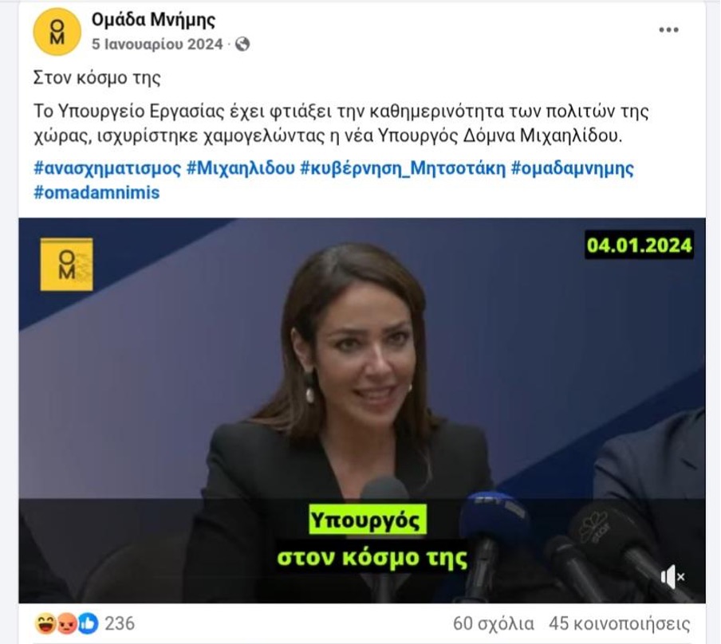Click the yellow OM logo in the video
The width and height of the screenshot is (721, 644).
[67, 265]
